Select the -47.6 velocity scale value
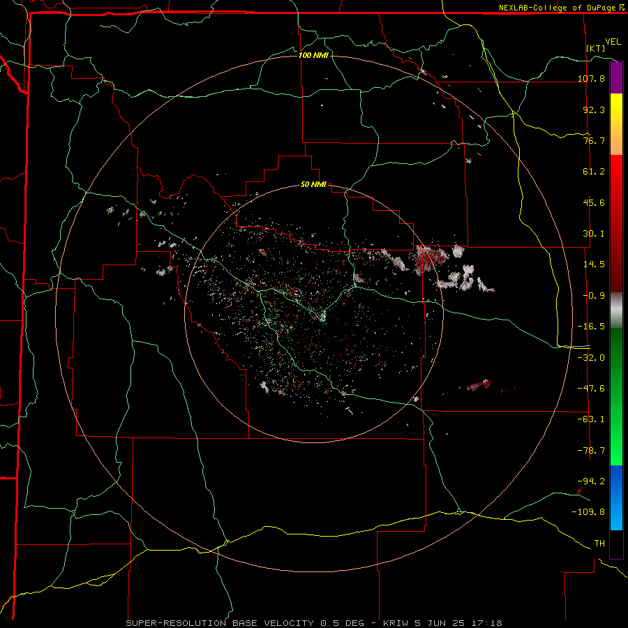Viewport: 628px width, 628px height. pos(591,389)
